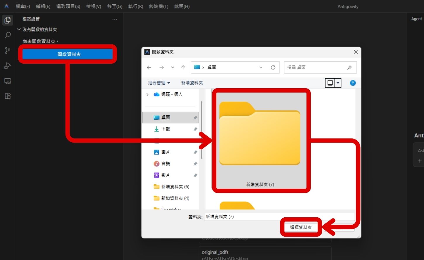Open the Remote Explorer icon
The height and width of the screenshot is (260, 424).
7,81
